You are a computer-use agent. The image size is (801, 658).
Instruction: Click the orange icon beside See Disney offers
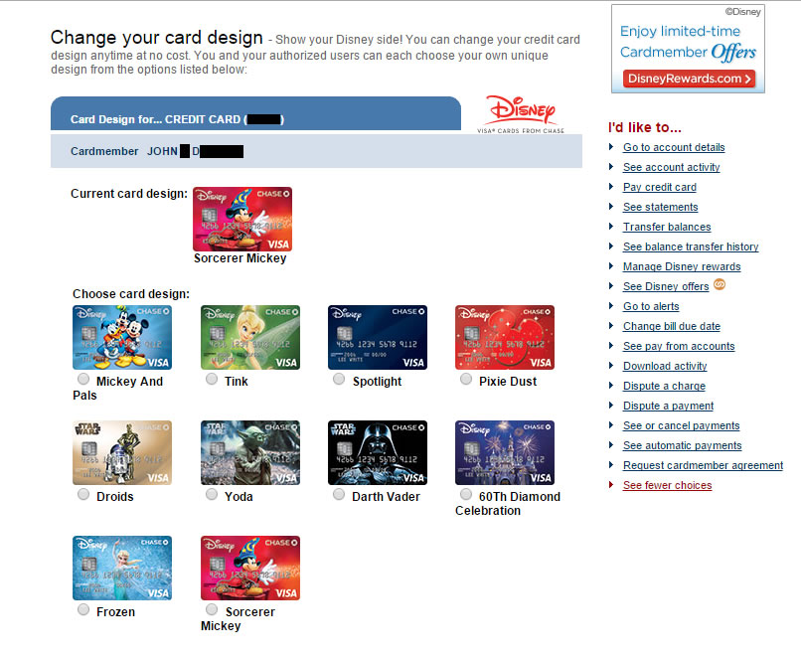pyautogui.click(x=721, y=285)
